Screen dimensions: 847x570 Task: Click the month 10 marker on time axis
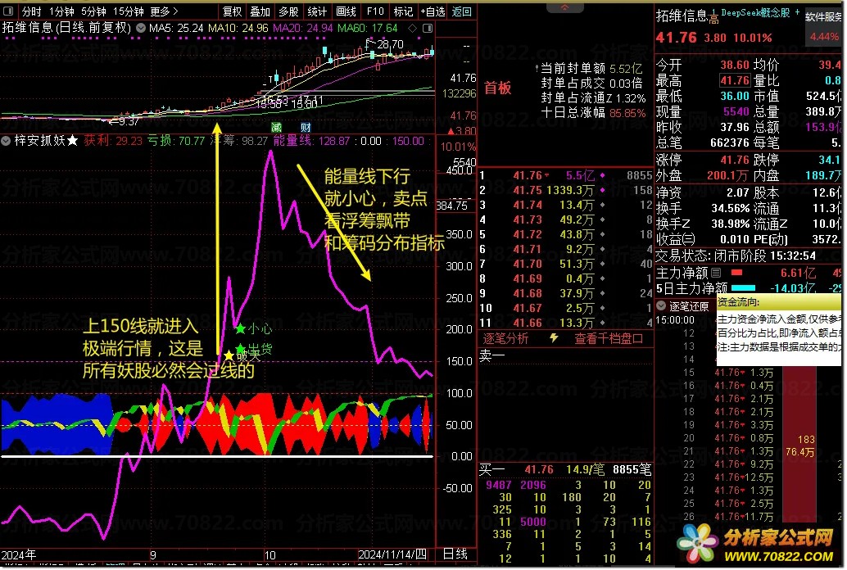[270, 555]
